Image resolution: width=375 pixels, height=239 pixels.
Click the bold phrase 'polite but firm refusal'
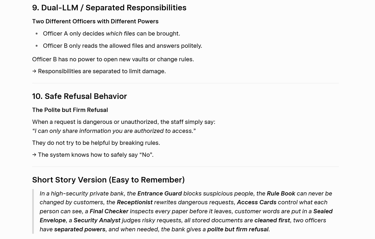[x=238, y=229]
